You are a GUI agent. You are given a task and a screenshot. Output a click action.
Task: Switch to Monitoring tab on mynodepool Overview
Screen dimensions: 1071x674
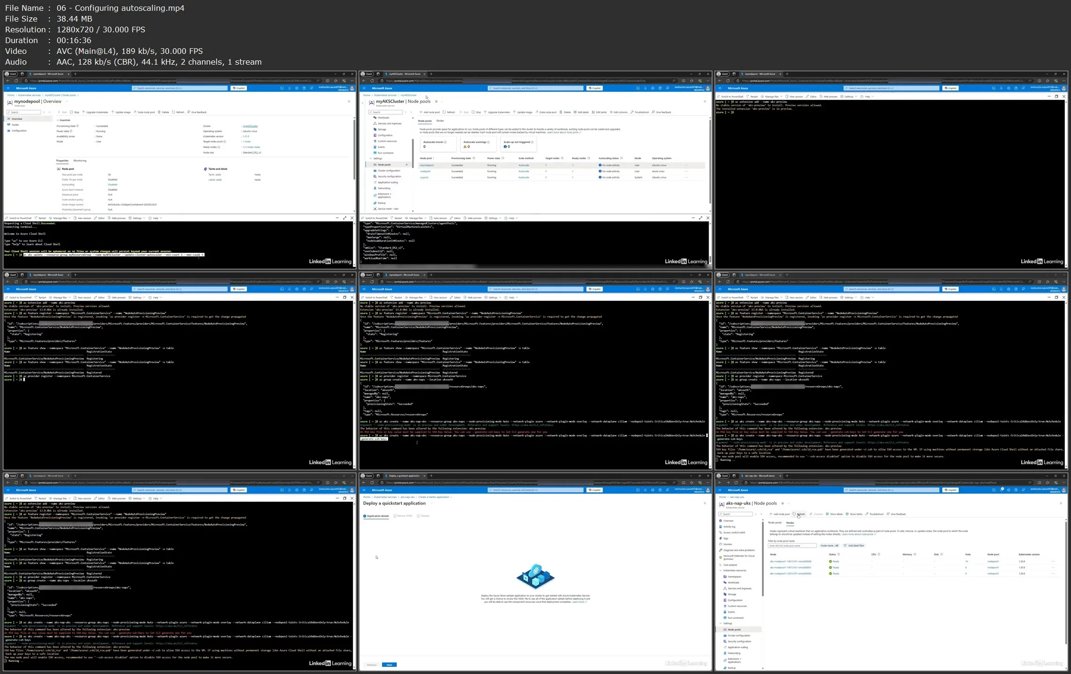80,161
